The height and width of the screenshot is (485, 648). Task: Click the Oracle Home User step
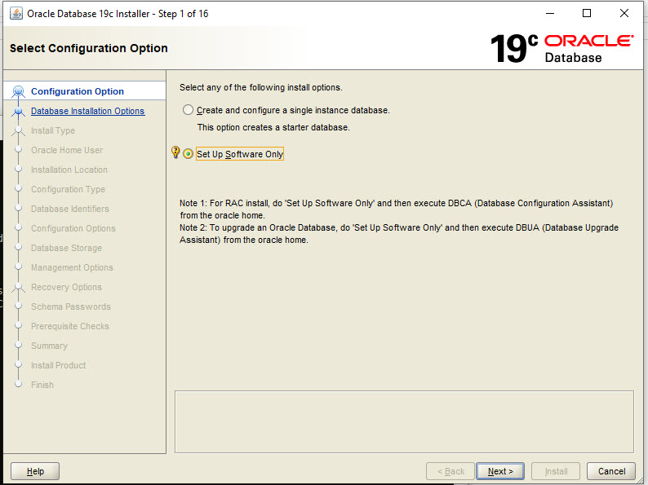pyautogui.click(x=67, y=150)
